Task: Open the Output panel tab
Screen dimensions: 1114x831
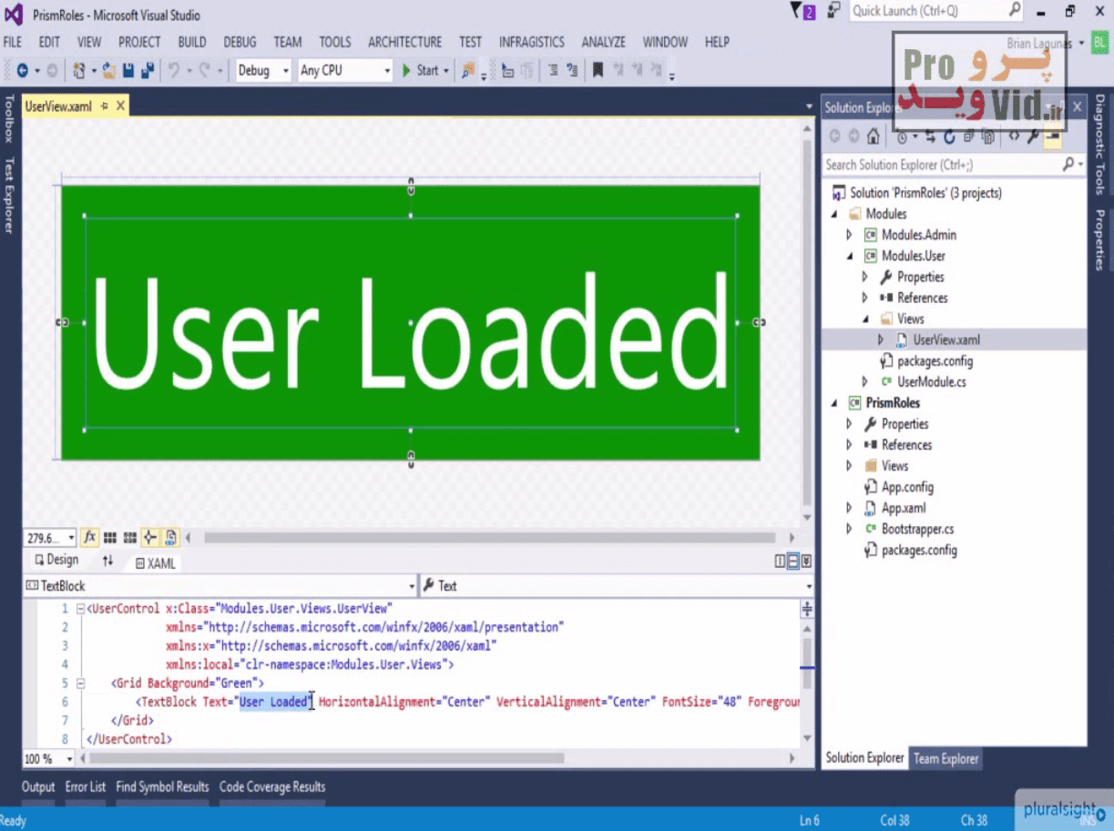Action: tap(38, 786)
